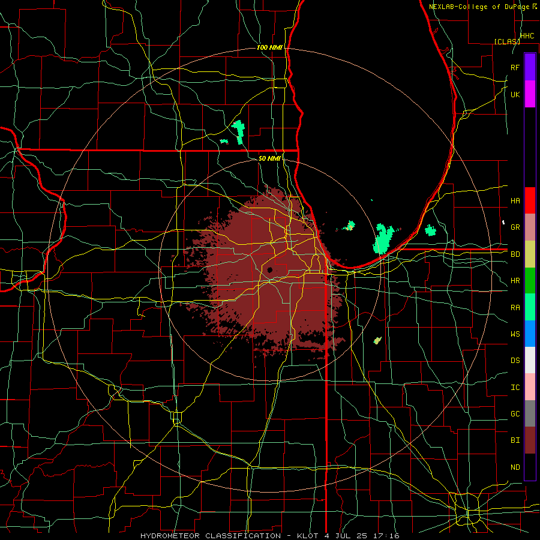This screenshot has width=540, height=540.
Task: Click the purple RF color swatch
Action: [530, 67]
